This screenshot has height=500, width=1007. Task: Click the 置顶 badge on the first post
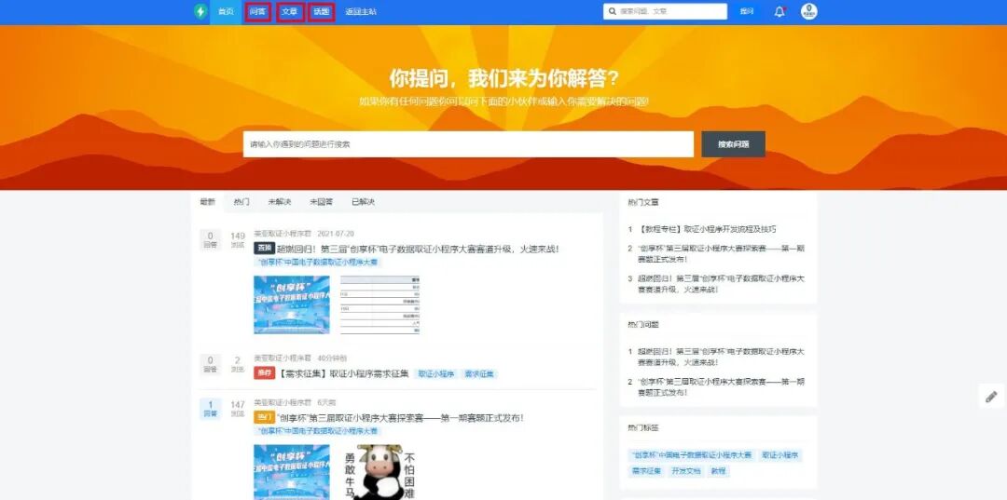coord(264,249)
